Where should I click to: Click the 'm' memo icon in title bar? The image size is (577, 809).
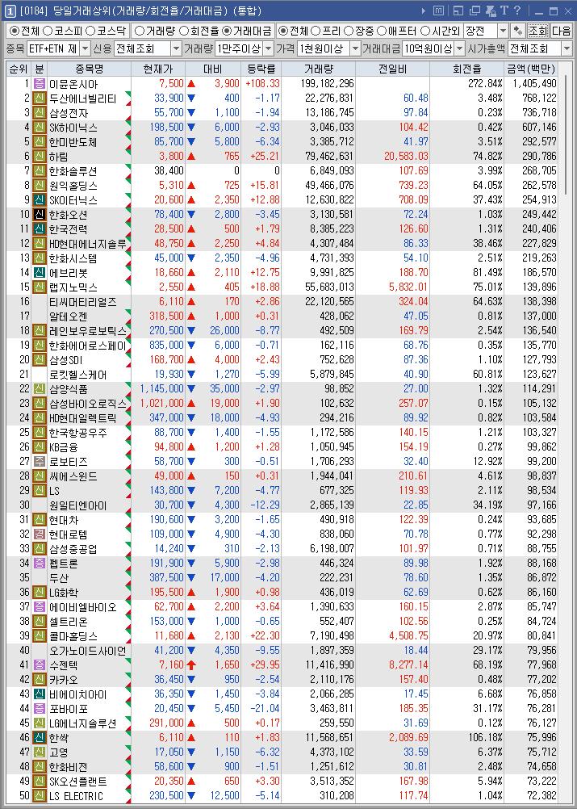438,10
